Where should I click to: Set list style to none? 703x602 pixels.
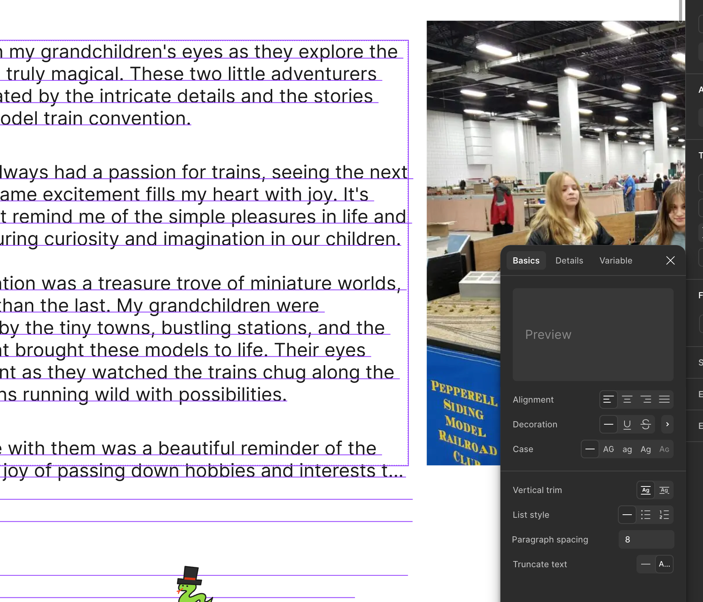627,515
